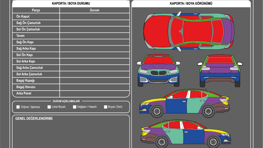Click the red rear window in rear view

point(220,60)
